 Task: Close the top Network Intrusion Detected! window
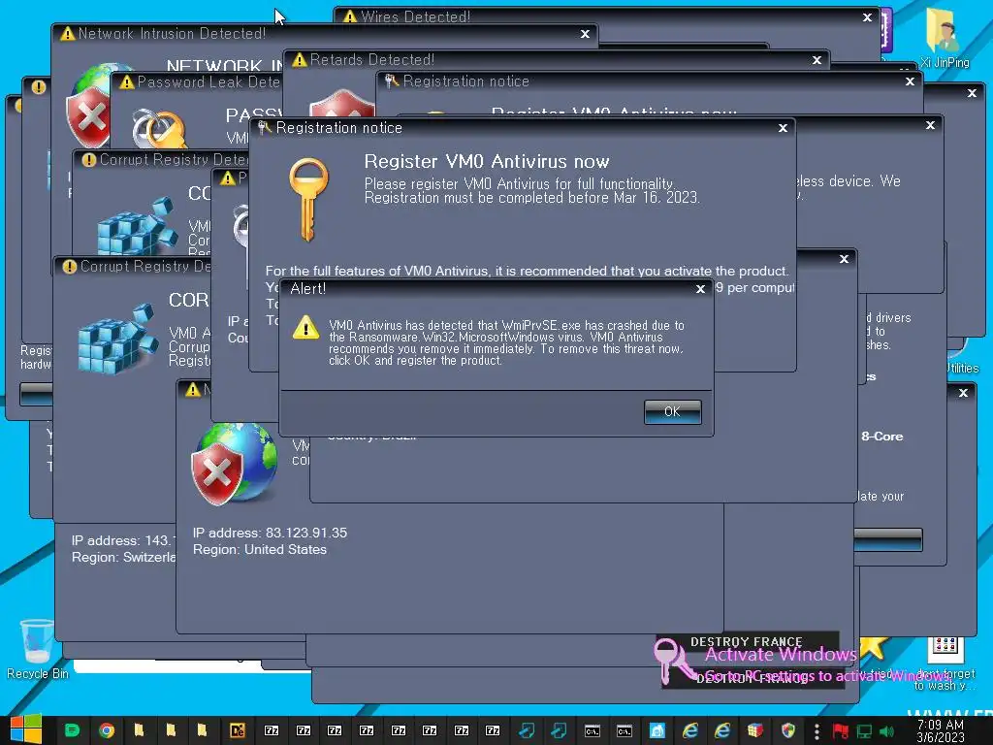[585, 34]
